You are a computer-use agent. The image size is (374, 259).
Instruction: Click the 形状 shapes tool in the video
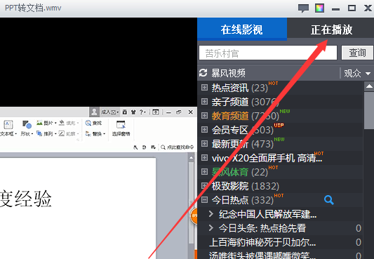coord(27,128)
